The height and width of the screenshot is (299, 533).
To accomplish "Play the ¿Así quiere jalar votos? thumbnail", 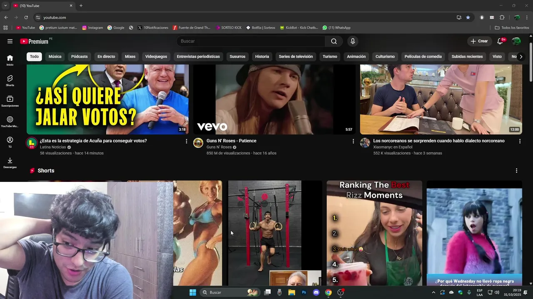I will pyautogui.click(x=107, y=99).
